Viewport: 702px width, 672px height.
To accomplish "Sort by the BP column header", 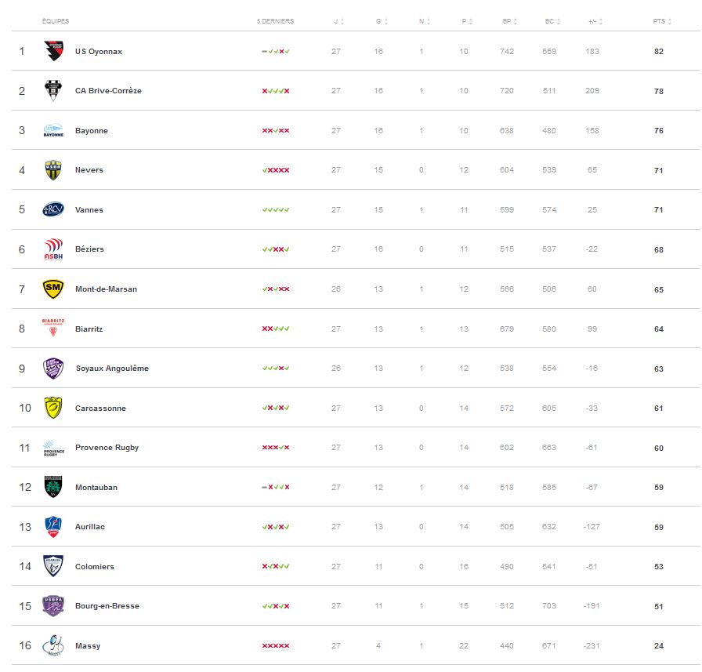I will [x=509, y=21].
